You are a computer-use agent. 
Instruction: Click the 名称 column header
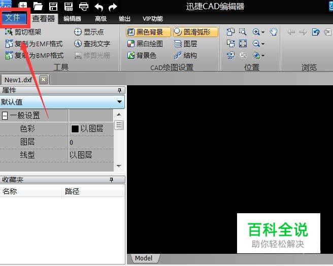[x=31, y=191]
